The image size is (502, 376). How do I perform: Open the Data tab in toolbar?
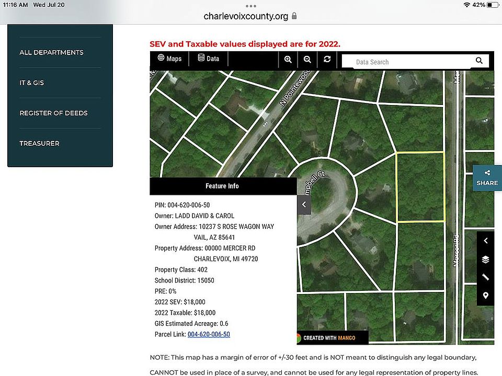click(x=208, y=58)
